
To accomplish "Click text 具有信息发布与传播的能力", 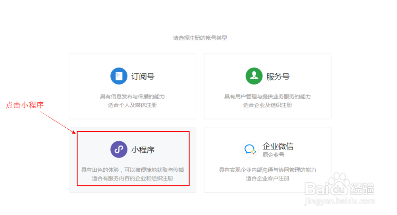I will coord(133,96).
